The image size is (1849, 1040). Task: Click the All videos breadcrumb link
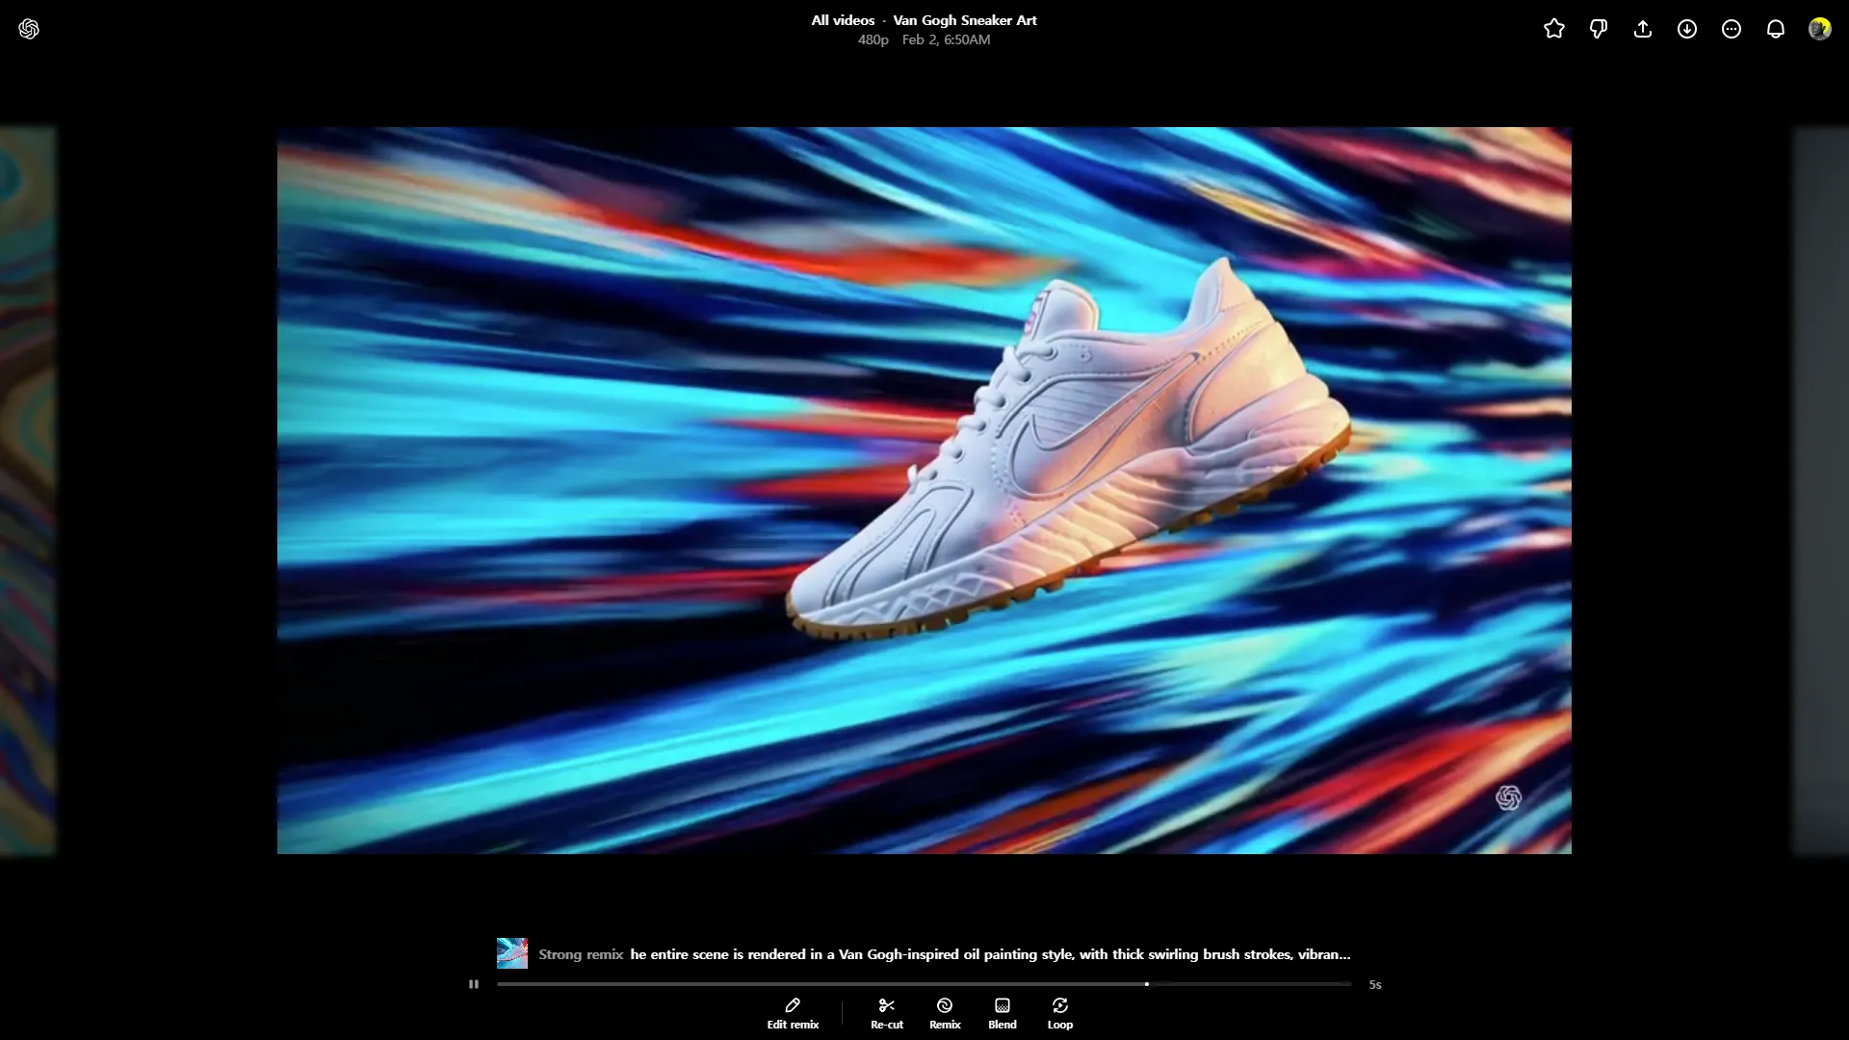tap(843, 20)
